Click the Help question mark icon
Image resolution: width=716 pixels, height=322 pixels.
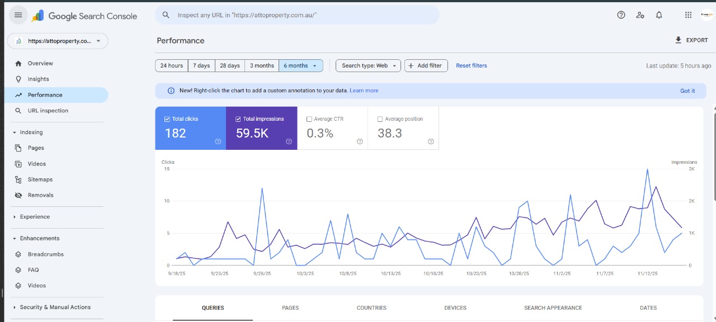[x=621, y=15]
